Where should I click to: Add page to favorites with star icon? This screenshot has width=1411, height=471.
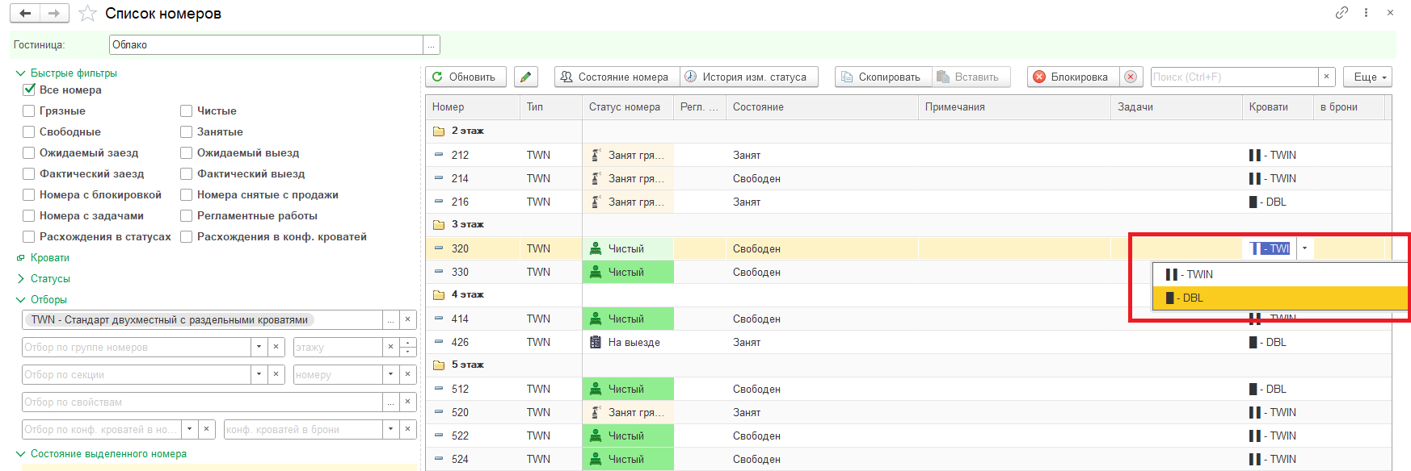87,14
